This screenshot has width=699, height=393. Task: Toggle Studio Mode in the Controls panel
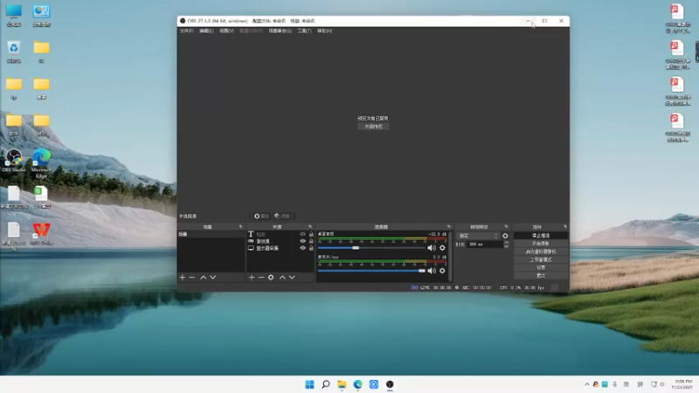point(541,259)
